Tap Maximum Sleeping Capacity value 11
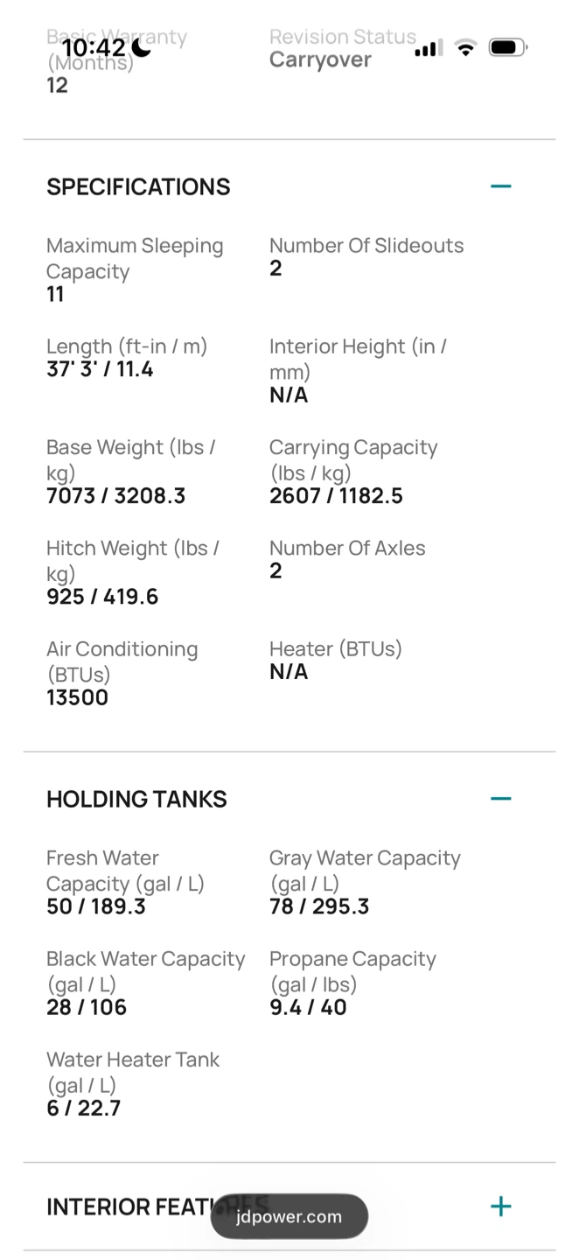This screenshot has width=579, height=1260. coord(55,295)
